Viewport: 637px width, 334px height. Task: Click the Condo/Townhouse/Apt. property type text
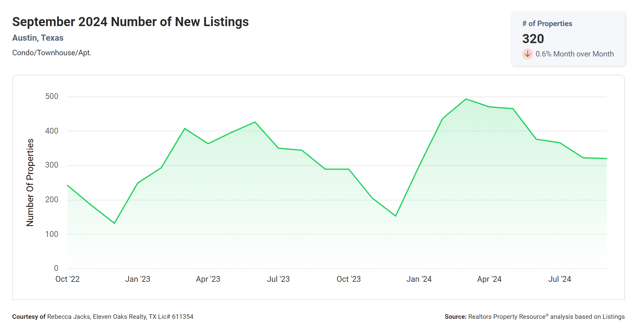52,53
